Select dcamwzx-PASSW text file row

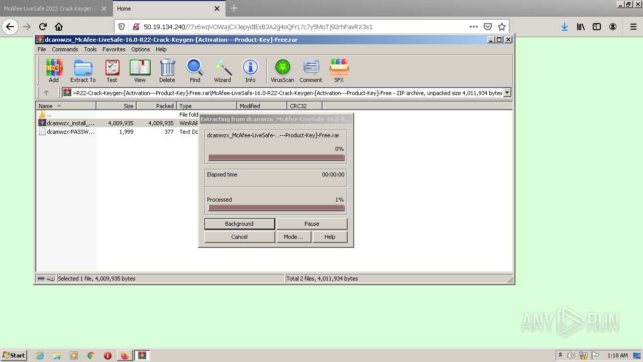point(118,132)
